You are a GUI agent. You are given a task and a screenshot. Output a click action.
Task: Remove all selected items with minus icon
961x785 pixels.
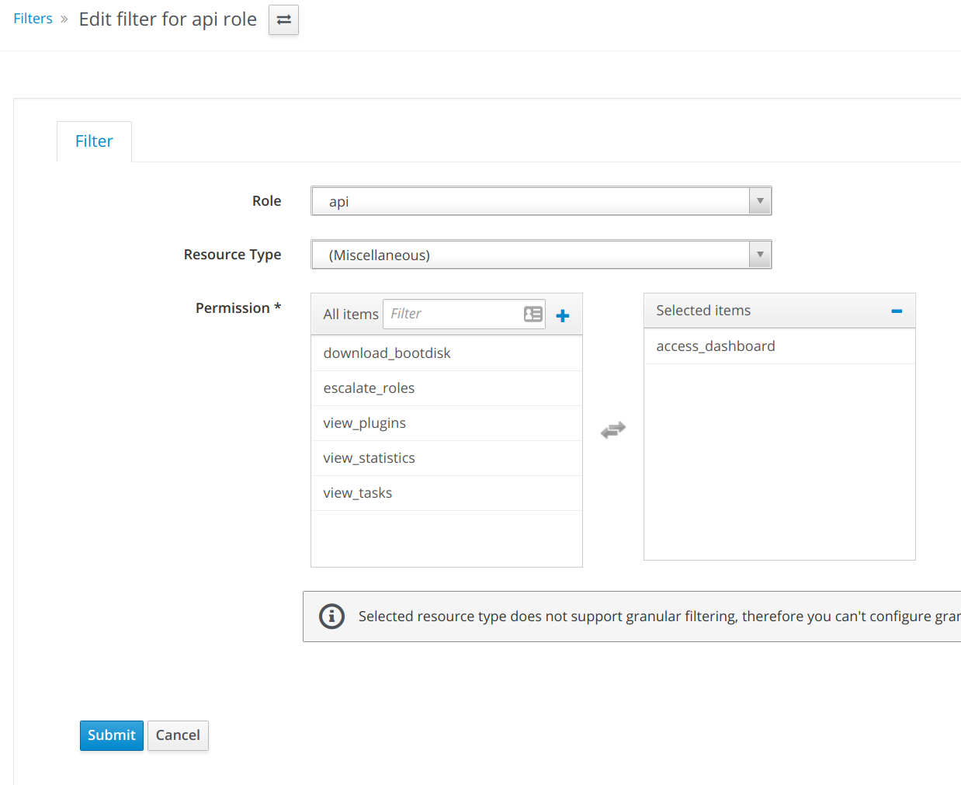(x=897, y=311)
